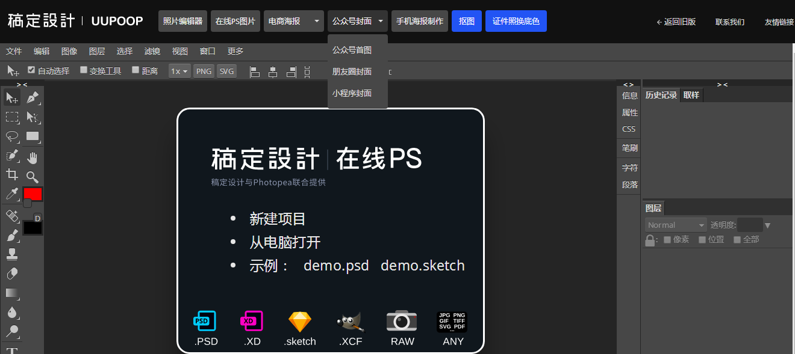Click the distribute spacing icon in options bar
The height and width of the screenshot is (354, 795).
[x=307, y=72]
